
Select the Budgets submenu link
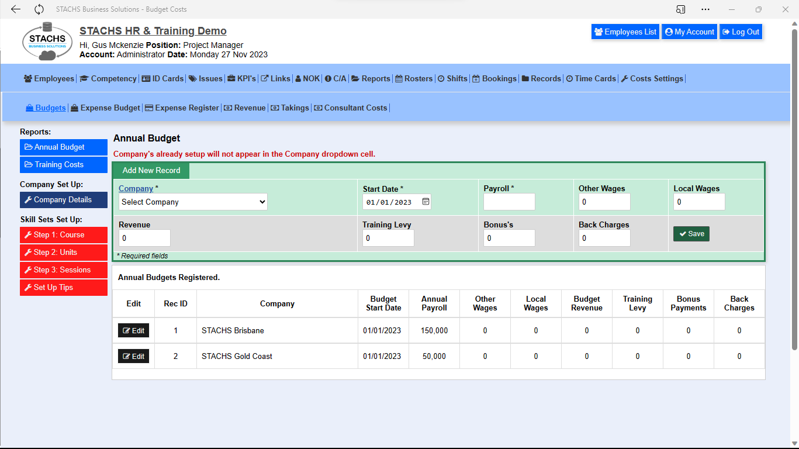click(46, 108)
